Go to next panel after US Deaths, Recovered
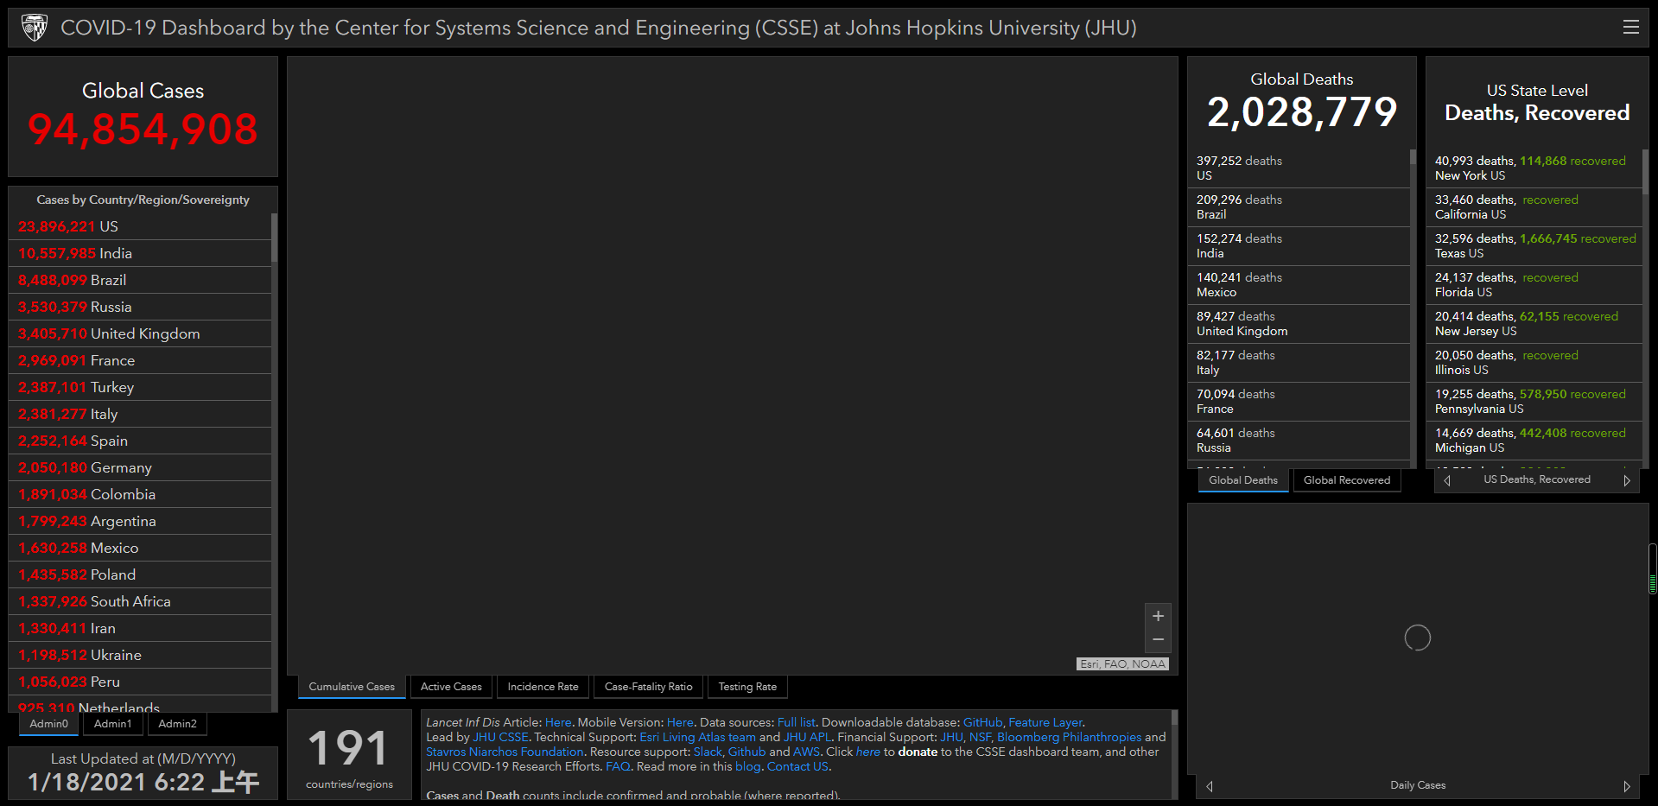The image size is (1658, 806). (x=1626, y=480)
